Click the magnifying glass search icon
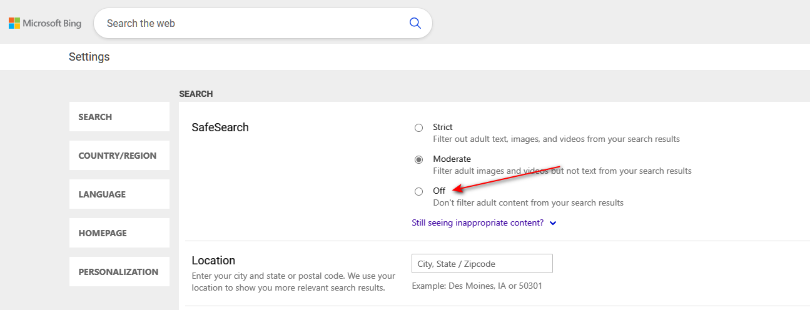This screenshot has height=310, width=810. click(415, 23)
